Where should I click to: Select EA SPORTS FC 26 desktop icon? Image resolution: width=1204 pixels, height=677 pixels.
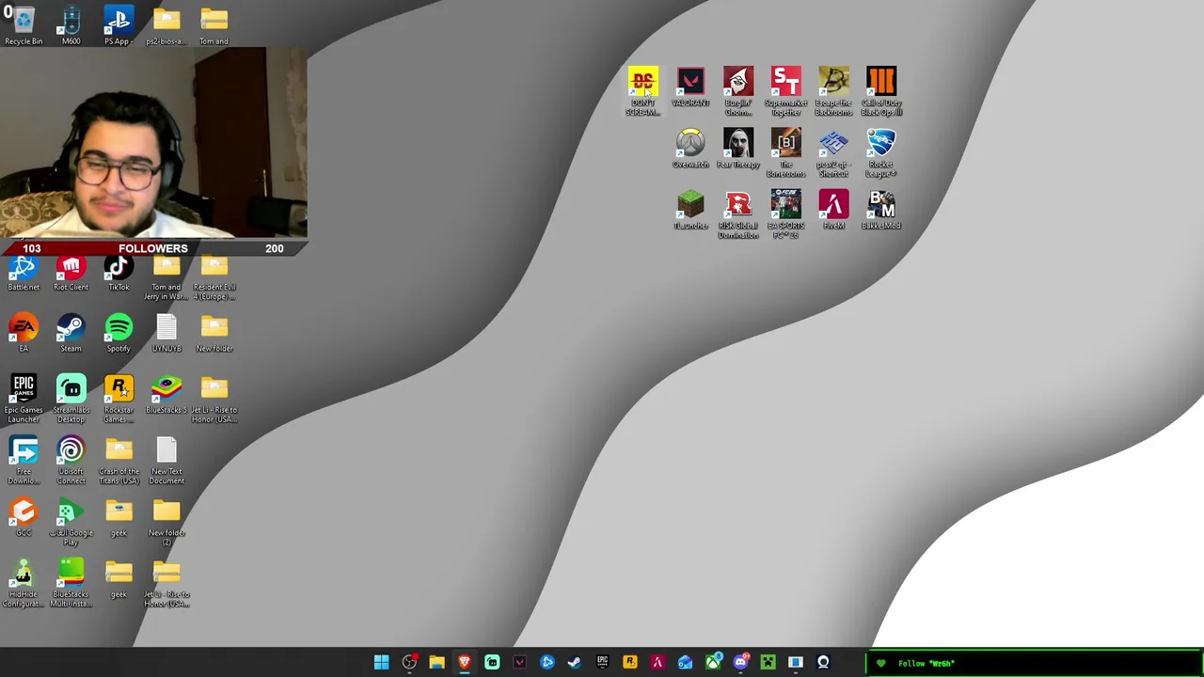coord(786,214)
